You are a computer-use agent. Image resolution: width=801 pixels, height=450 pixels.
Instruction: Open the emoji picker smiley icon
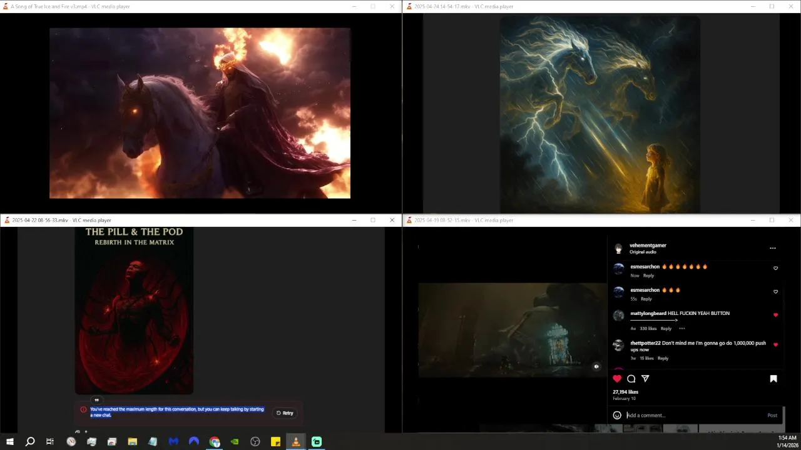[617, 415]
